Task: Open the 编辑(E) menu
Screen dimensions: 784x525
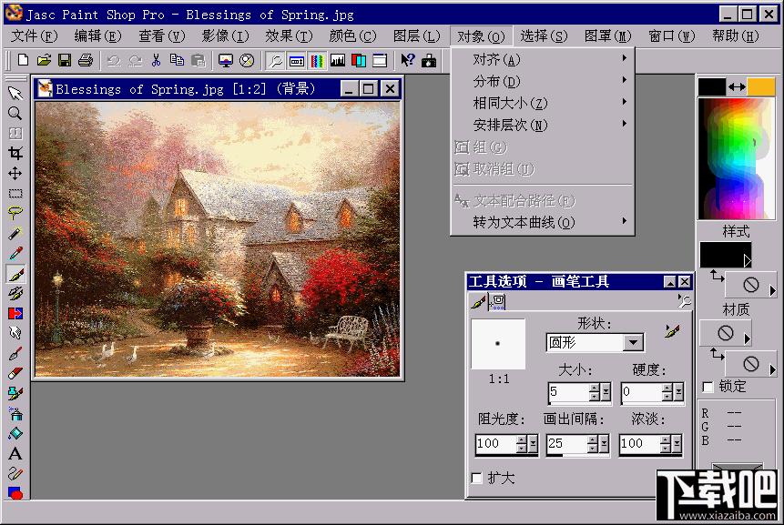Action: tap(97, 36)
